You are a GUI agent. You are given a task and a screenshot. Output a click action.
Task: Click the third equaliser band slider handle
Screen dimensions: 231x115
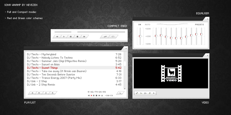coord(166,37)
